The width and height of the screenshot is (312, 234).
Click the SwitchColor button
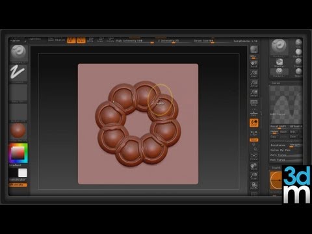(x=18, y=180)
